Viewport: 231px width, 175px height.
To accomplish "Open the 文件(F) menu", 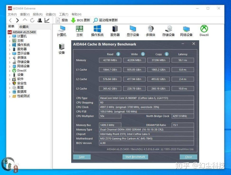I will pyautogui.click(x=12, y=14).
